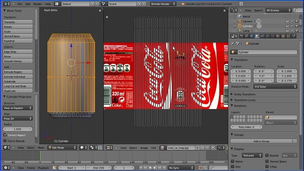Delete the Default screen layout X icon
The width and height of the screenshot is (304, 171).
tap(97, 4)
